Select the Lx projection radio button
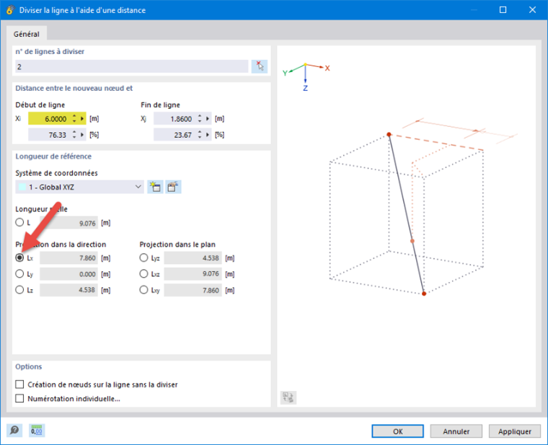 tap(19, 257)
